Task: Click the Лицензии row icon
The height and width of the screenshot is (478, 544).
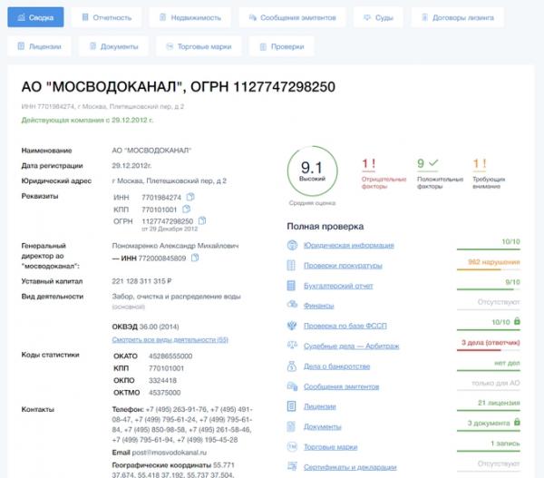Action: tap(291, 406)
